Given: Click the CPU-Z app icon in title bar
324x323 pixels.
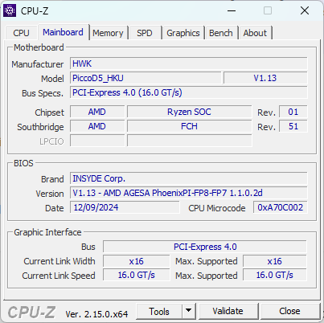Looking at the screenshot, I should click(10, 10).
